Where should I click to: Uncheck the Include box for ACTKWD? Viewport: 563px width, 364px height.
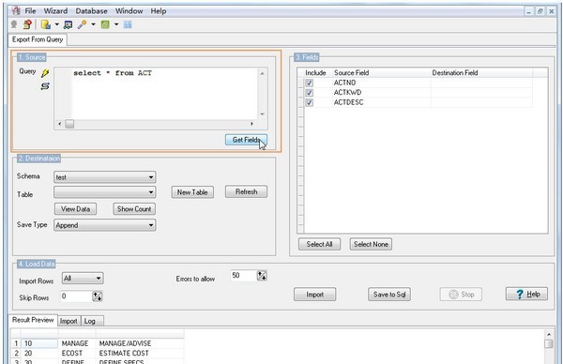(x=309, y=93)
